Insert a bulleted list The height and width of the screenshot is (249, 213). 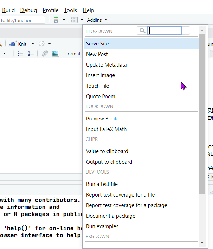pyautogui.click(x=20, y=54)
